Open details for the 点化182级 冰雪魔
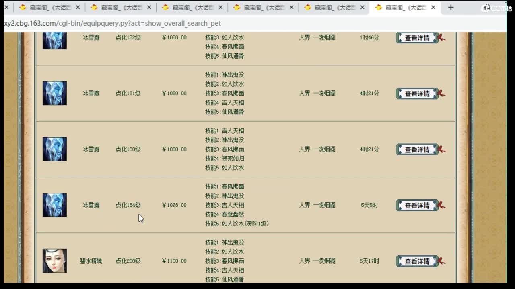 417,38
